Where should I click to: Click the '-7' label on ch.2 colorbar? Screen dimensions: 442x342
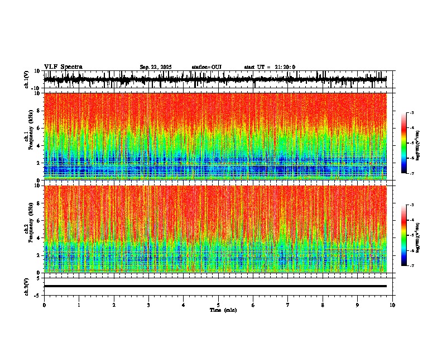click(x=412, y=265)
